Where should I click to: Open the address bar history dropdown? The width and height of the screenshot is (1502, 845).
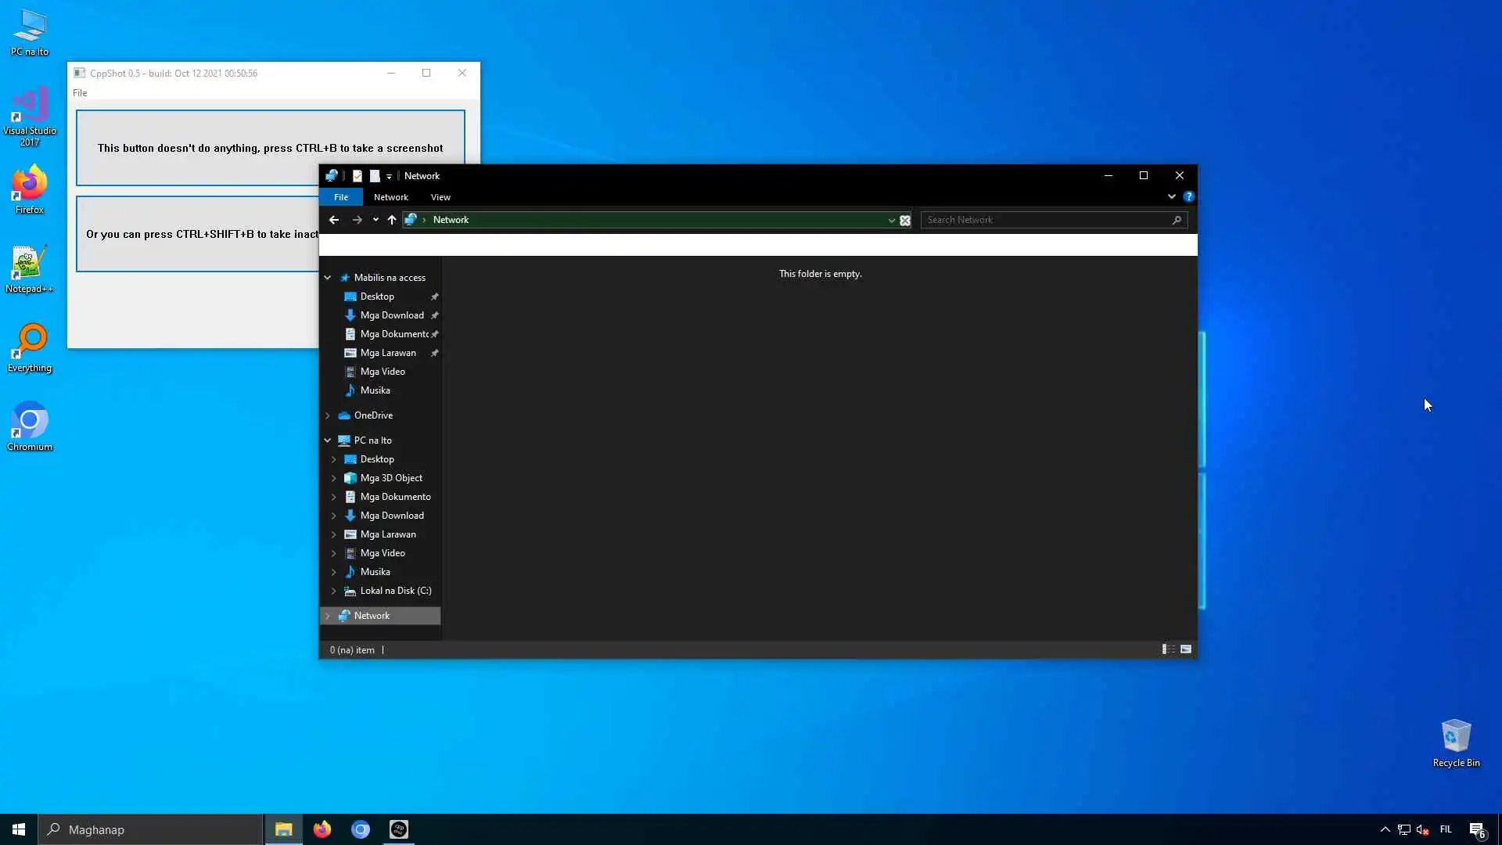click(x=891, y=221)
